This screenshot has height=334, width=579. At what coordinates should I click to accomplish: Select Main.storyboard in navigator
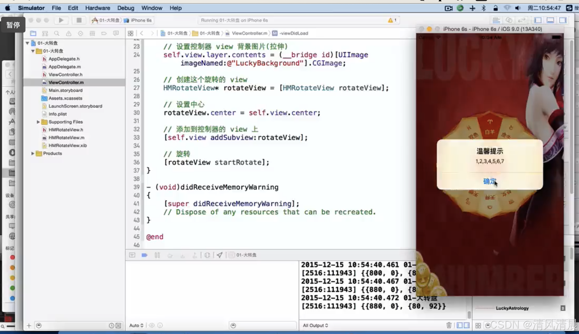[65, 90]
